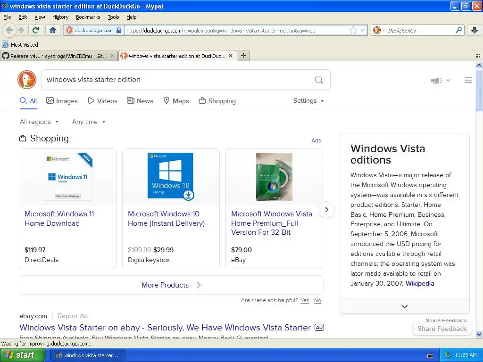
Task: Select the All results tab
Action: 28,101
